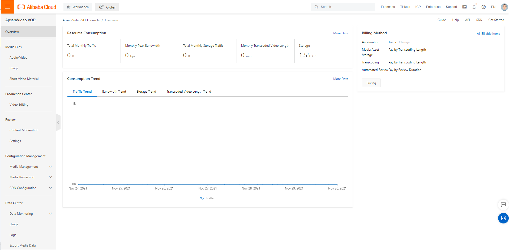Viewport: 509px width, 250px height.
Task: Toggle the Traffic legend series in the chart
Action: click(207, 198)
